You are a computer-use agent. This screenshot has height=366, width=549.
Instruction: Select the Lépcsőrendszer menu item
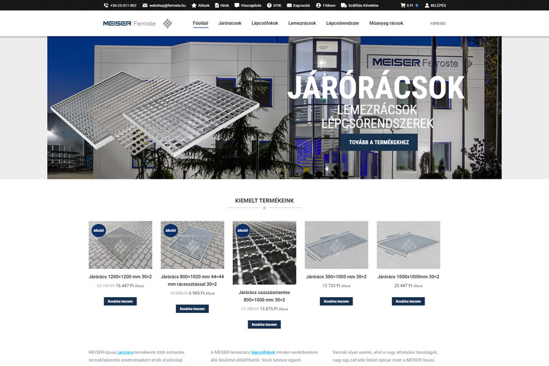[x=342, y=23]
